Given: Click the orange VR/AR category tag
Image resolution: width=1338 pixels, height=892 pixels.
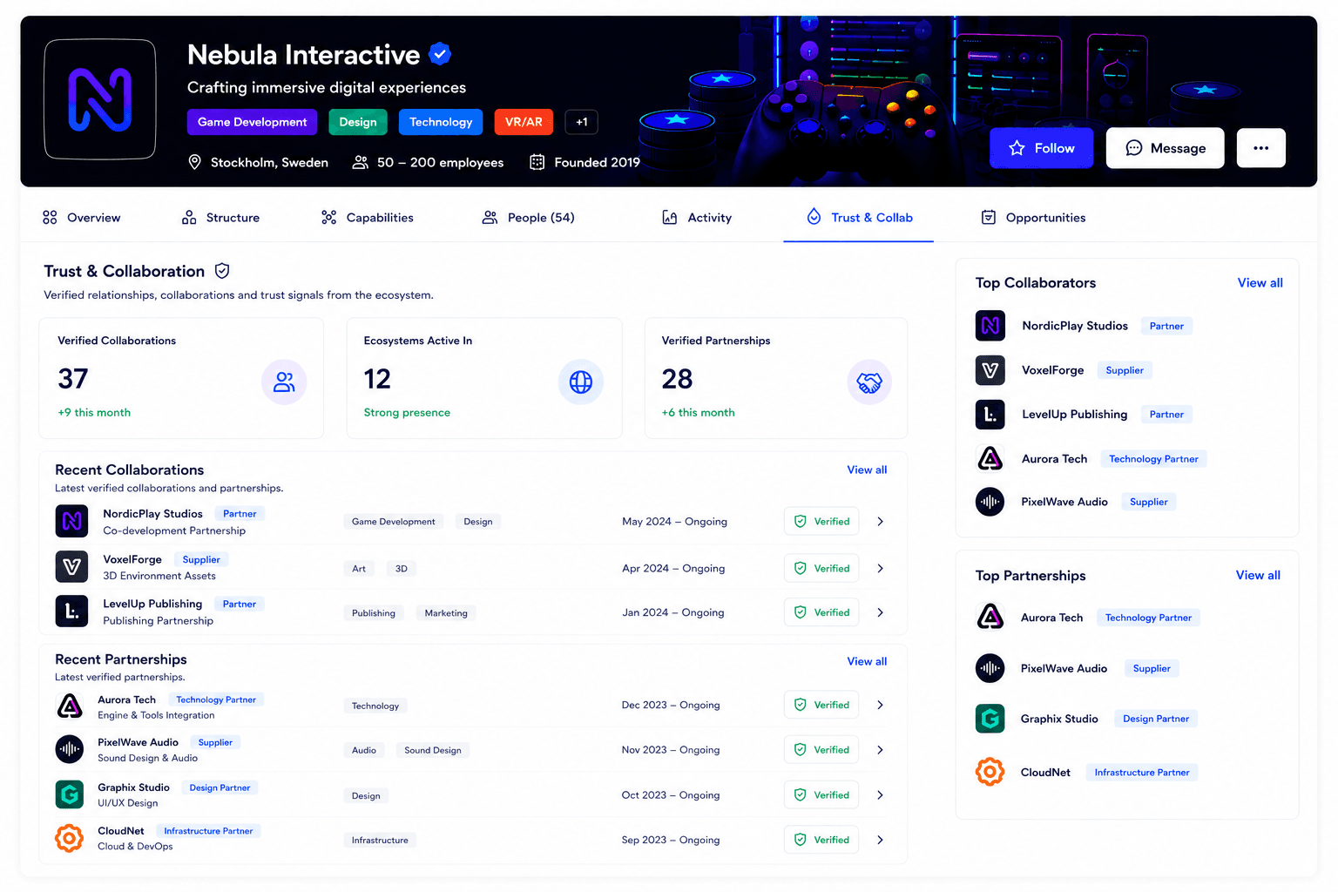Looking at the screenshot, I should (x=524, y=122).
